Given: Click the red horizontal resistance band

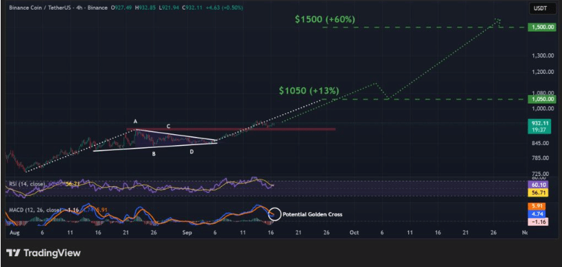Looking at the screenshot, I should pos(231,129).
